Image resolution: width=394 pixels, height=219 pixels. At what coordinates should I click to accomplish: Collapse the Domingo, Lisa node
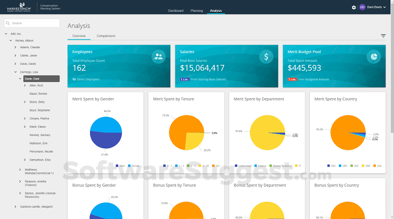coord(16,72)
